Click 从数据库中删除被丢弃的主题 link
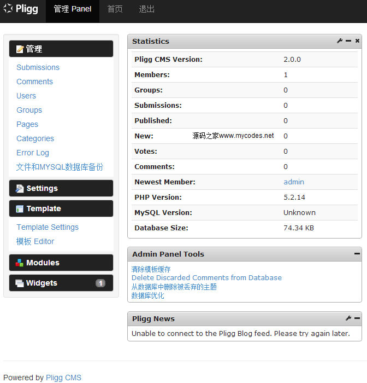 [x=174, y=287]
